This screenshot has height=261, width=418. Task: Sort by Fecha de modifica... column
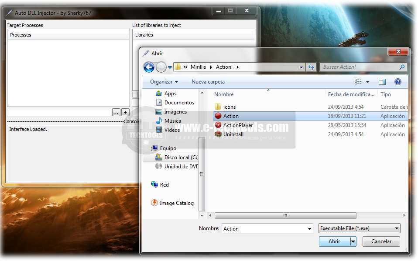[351, 94]
